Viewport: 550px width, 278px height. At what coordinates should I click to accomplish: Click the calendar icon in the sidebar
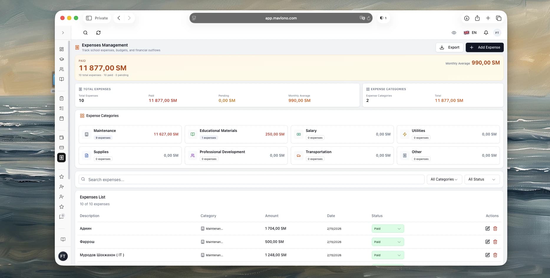(x=62, y=118)
